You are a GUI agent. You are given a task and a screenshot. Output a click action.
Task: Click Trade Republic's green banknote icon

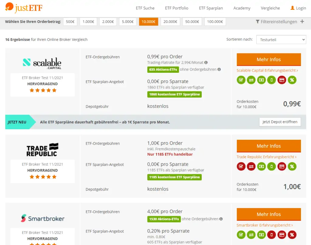[261, 166]
